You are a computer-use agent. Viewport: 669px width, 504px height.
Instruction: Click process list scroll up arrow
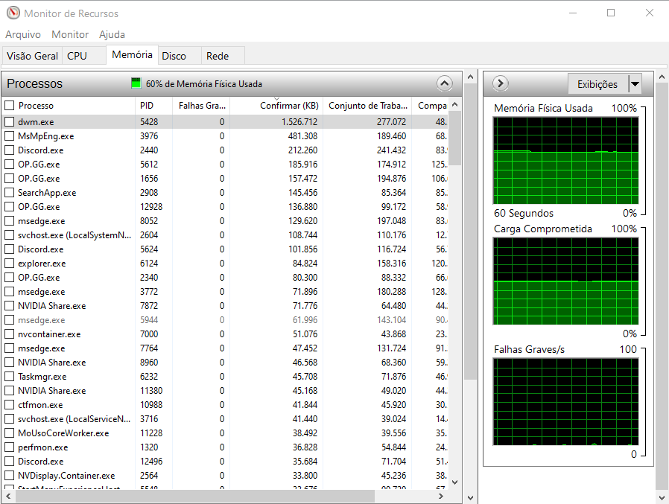point(455,104)
